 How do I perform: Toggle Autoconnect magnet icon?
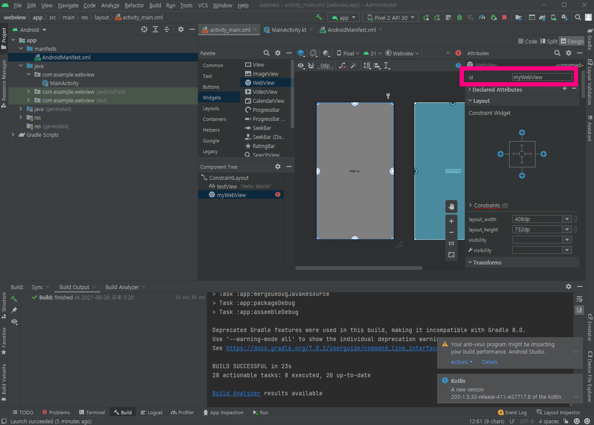[x=311, y=65]
